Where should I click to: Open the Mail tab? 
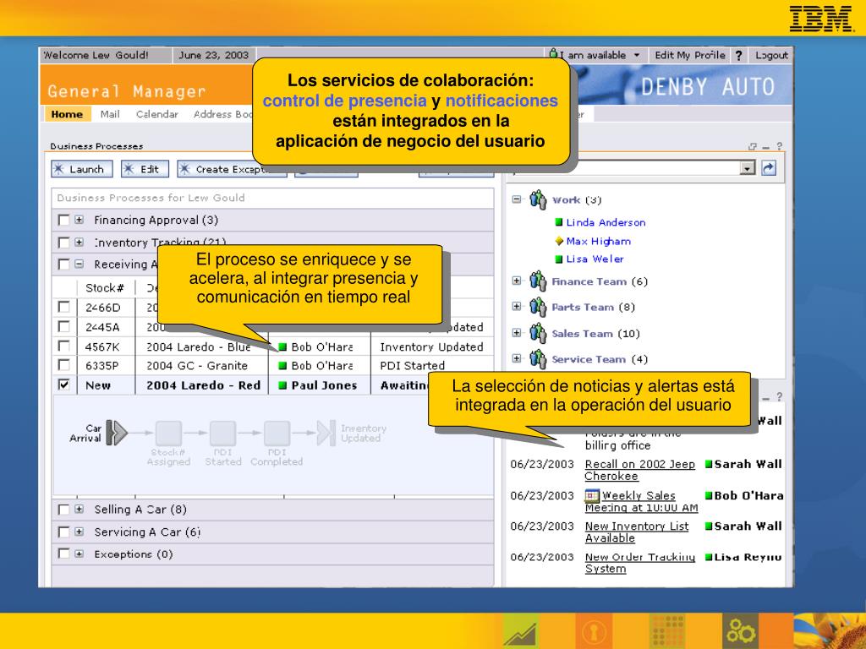click(x=110, y=114)
